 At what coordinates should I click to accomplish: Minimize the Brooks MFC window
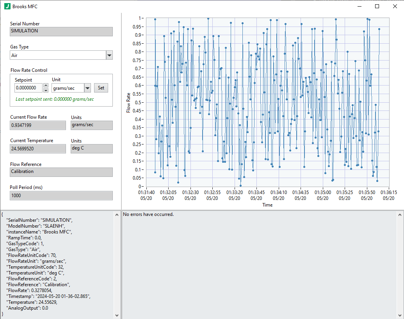[x=360, y=6]
